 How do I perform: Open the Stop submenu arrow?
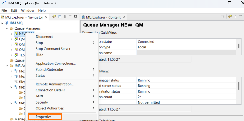(x=94, y=43)
